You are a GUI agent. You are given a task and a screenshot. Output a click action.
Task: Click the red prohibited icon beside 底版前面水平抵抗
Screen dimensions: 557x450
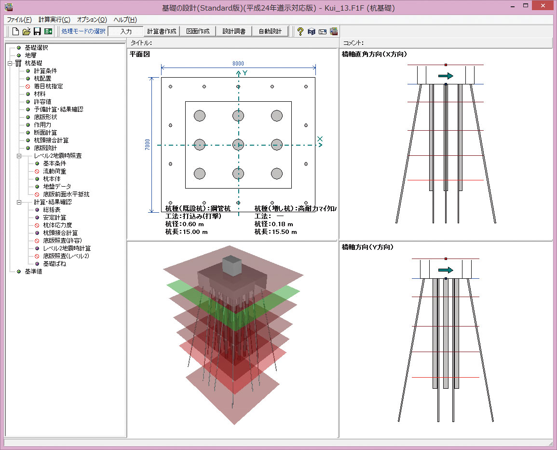37,194
